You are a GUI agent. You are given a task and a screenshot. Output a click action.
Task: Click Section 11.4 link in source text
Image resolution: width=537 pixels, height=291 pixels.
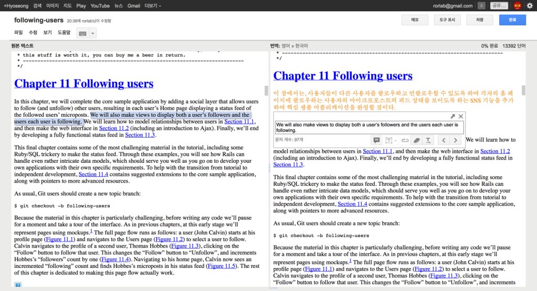point(93,174)
